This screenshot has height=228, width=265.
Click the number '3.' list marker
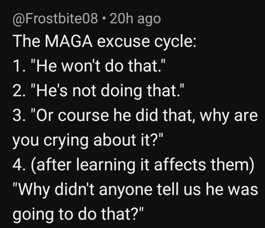pyautogui.click(x=19, y=116)
